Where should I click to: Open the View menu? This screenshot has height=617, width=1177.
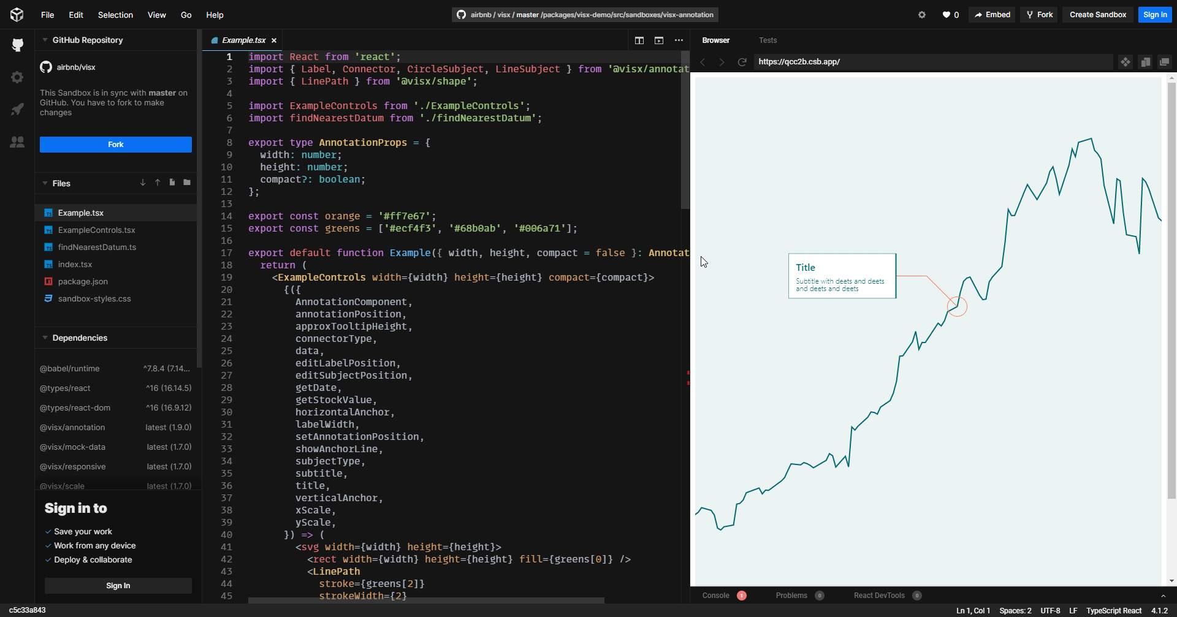tap(156, 15)
